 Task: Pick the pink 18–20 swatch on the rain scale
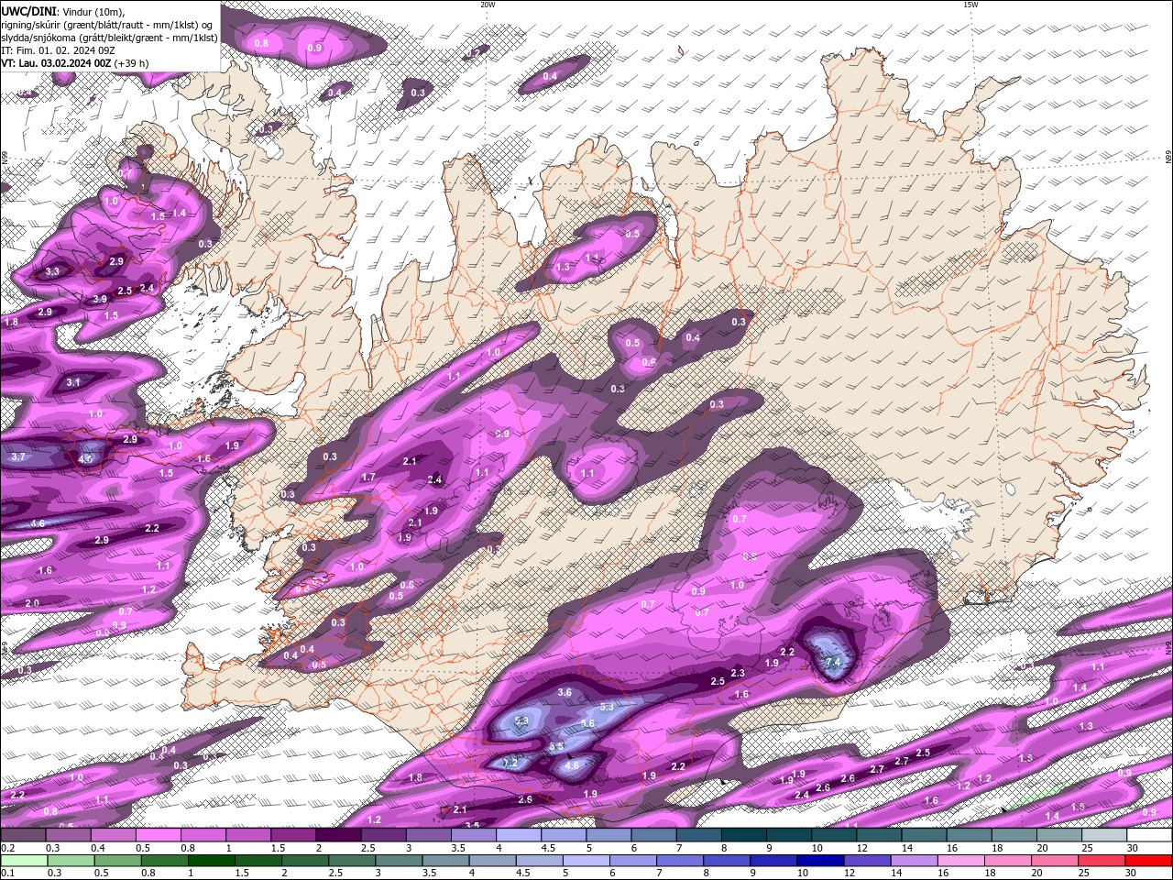click(x=1006, y=861)
